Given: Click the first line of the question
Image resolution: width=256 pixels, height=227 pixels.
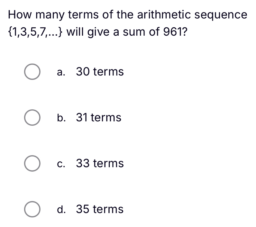Looking at the screenshot, I should (128, 15).
